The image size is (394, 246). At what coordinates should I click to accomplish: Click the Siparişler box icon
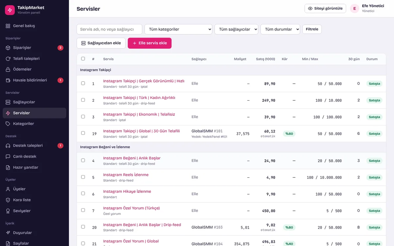tap(8, 48)
